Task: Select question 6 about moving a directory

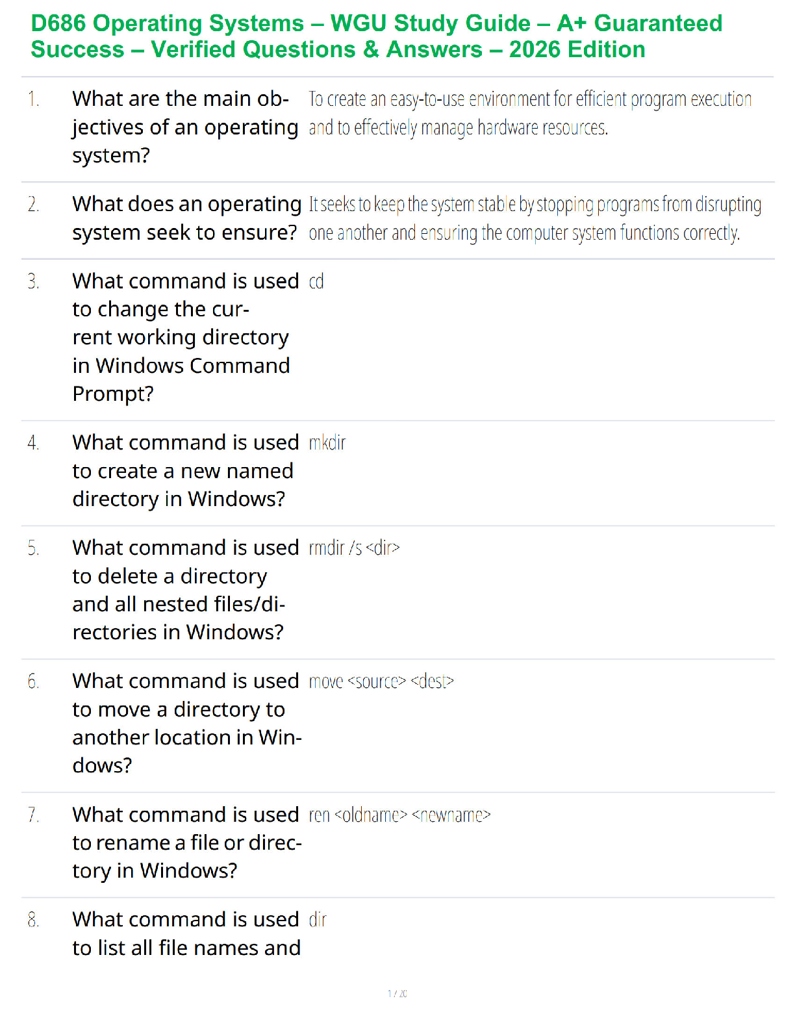Action: 187,723
